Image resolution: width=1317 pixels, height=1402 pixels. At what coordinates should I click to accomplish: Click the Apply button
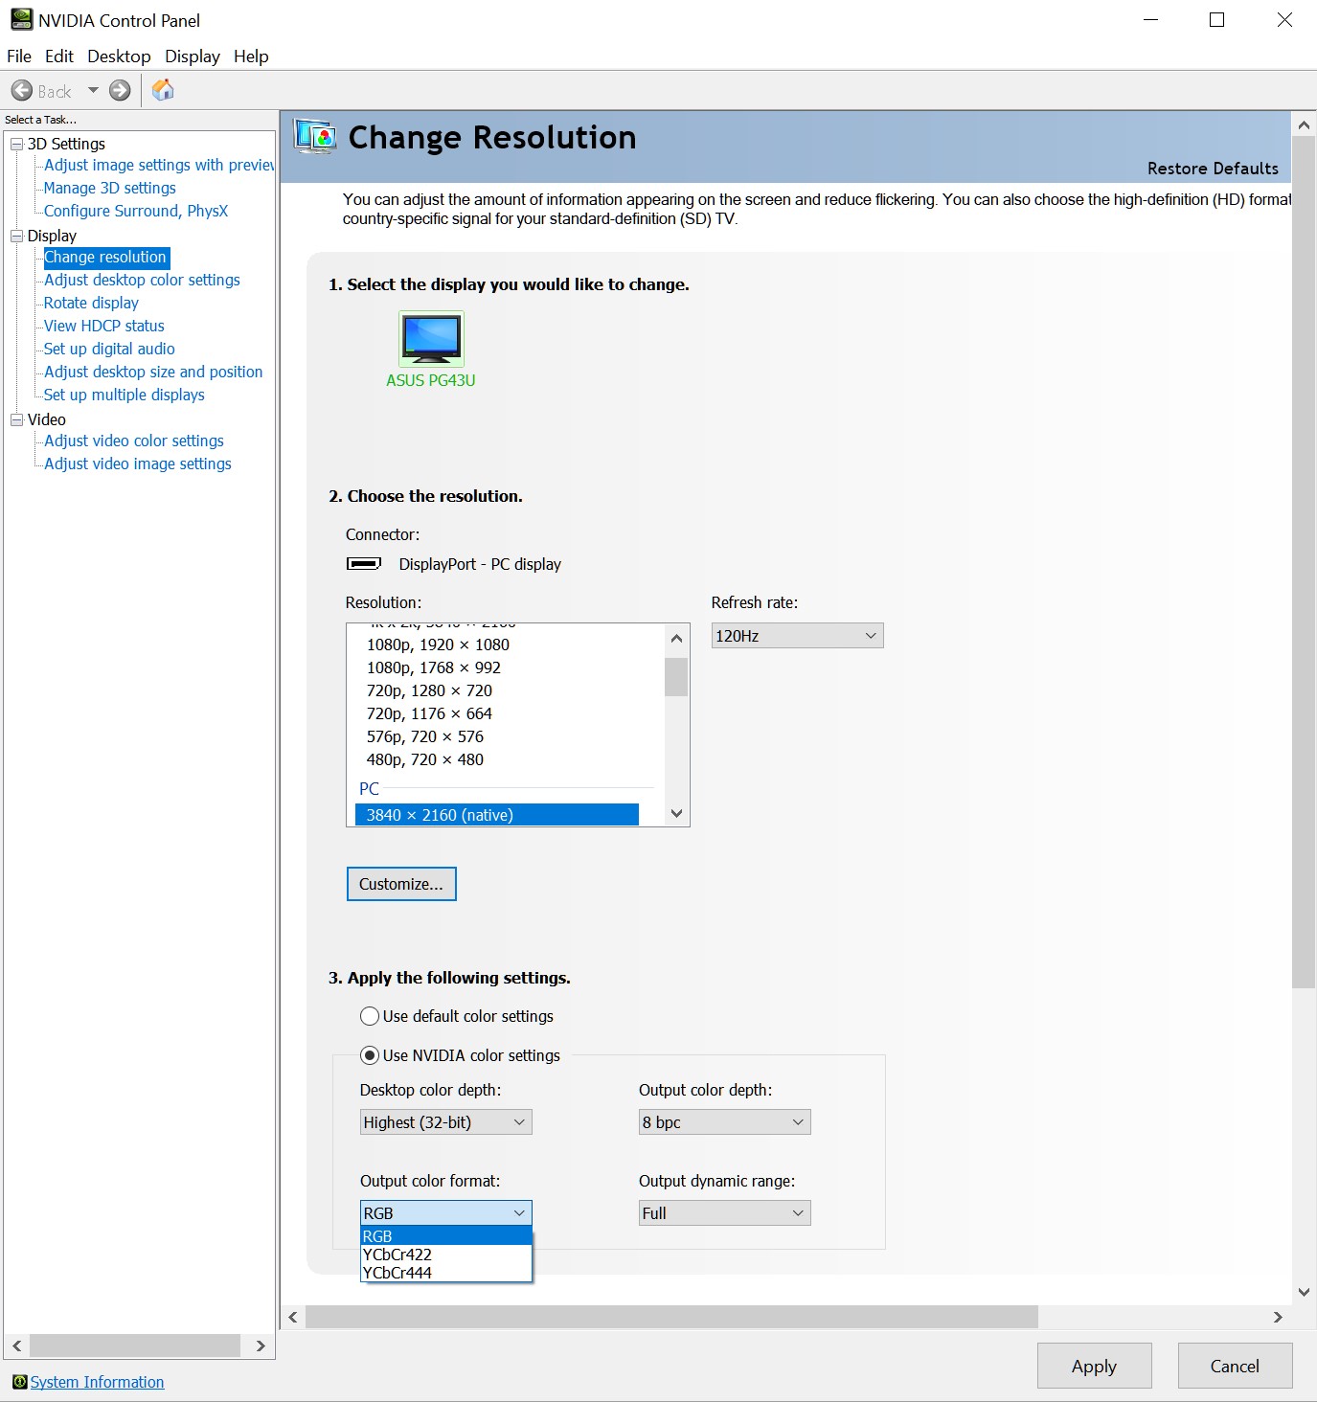pos(1094,1366)
